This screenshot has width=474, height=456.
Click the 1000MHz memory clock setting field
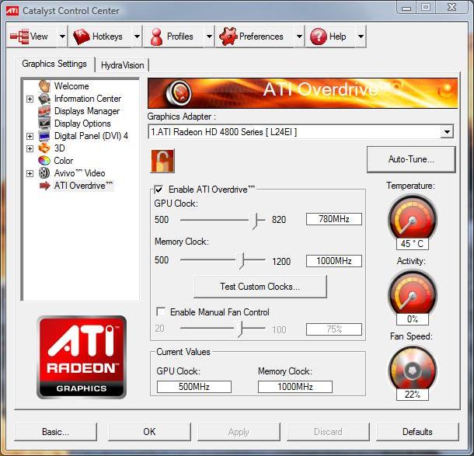(333, 261)
